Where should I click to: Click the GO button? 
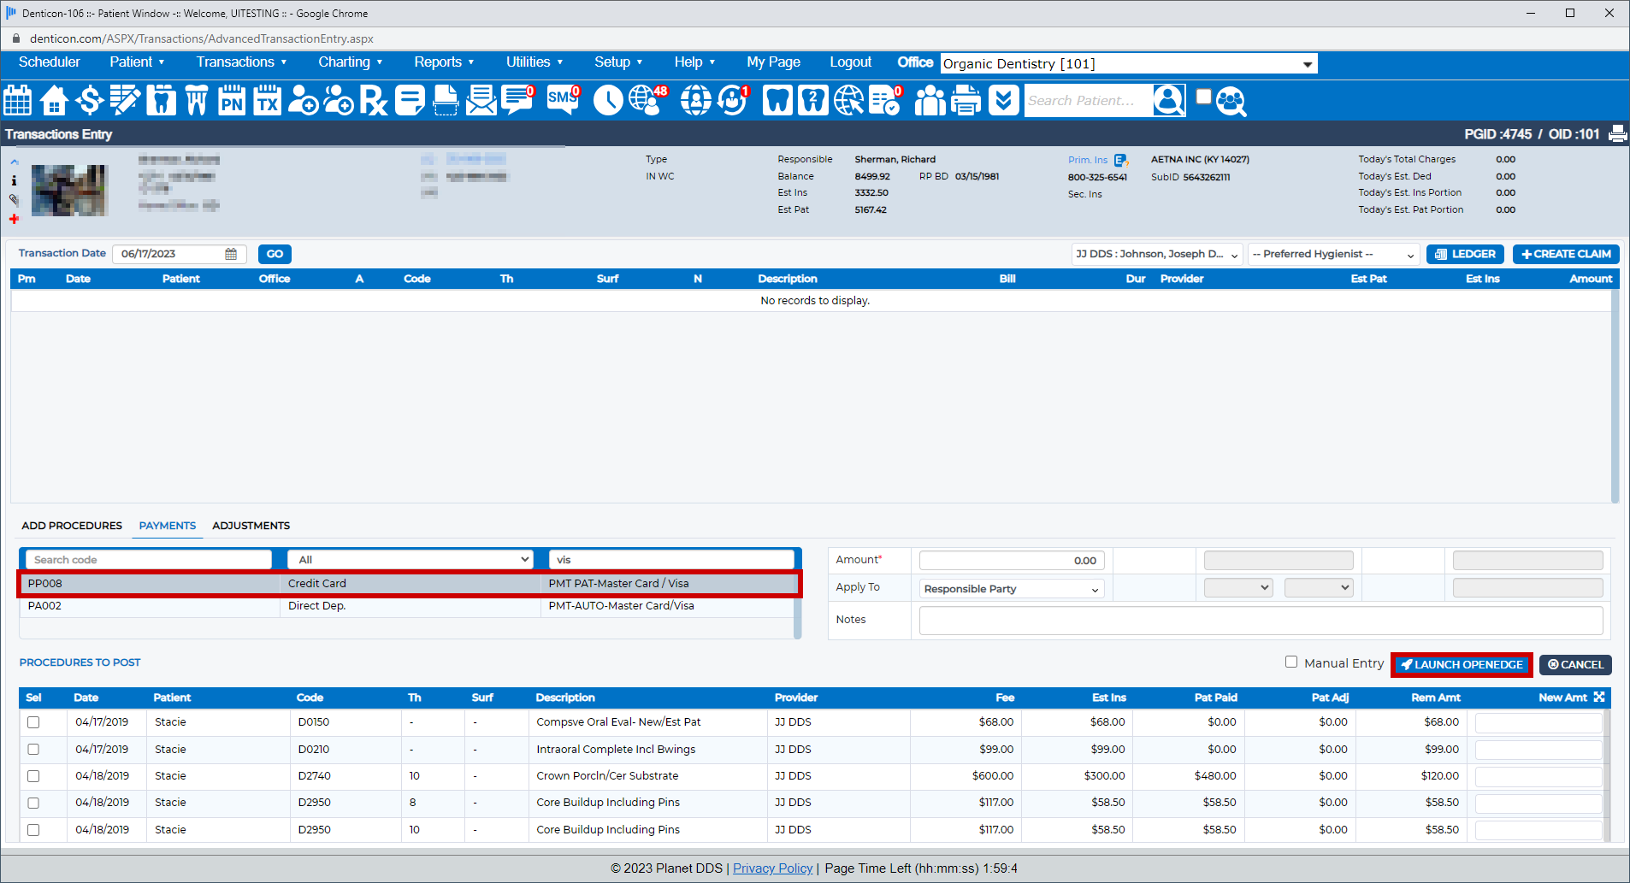(275, 254)
